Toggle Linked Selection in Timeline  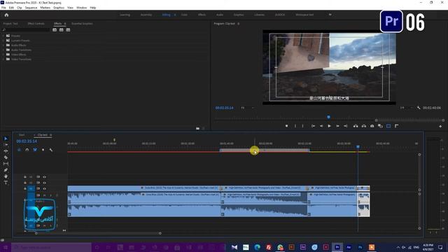[35, 150]
